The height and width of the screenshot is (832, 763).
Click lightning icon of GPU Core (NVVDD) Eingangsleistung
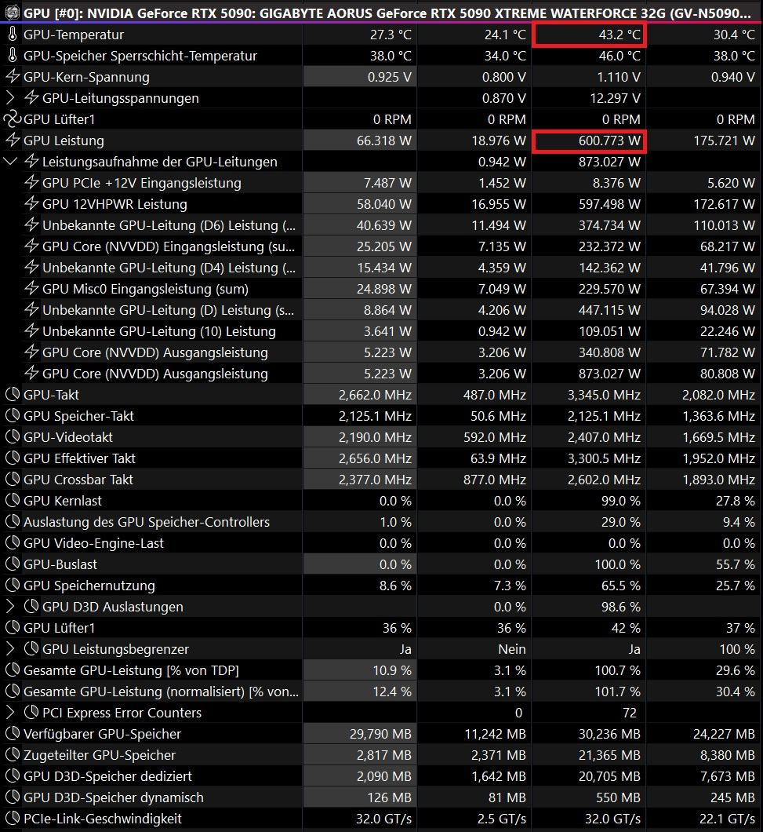[31, 246]
